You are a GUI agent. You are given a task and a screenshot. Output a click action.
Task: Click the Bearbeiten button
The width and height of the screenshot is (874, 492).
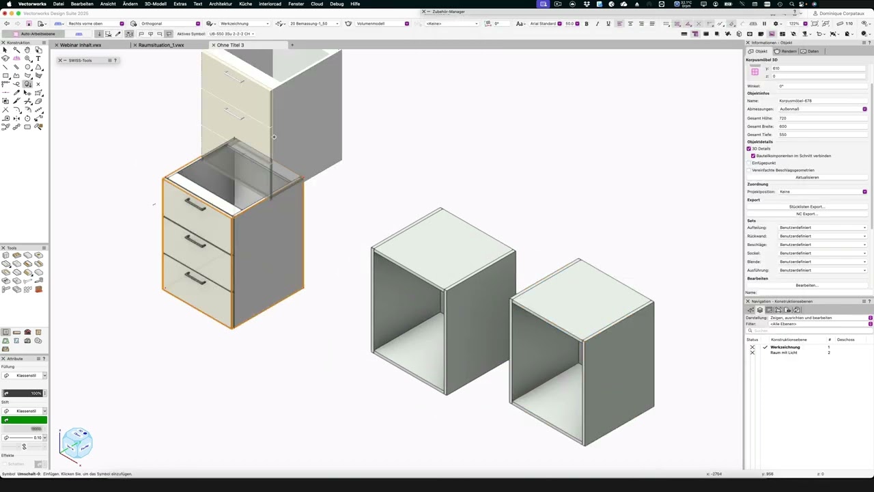807,286
